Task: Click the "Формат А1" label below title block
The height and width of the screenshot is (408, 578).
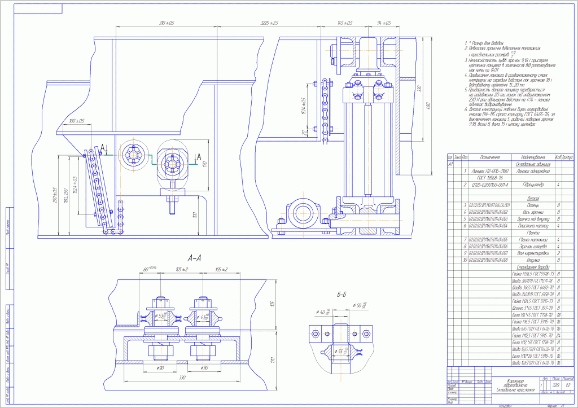Action: tap(556, 406)
